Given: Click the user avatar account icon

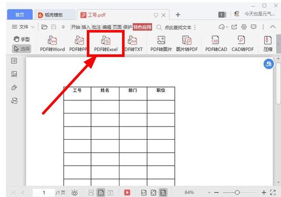Looking at the screenshot, I should (x=237, y=14).
